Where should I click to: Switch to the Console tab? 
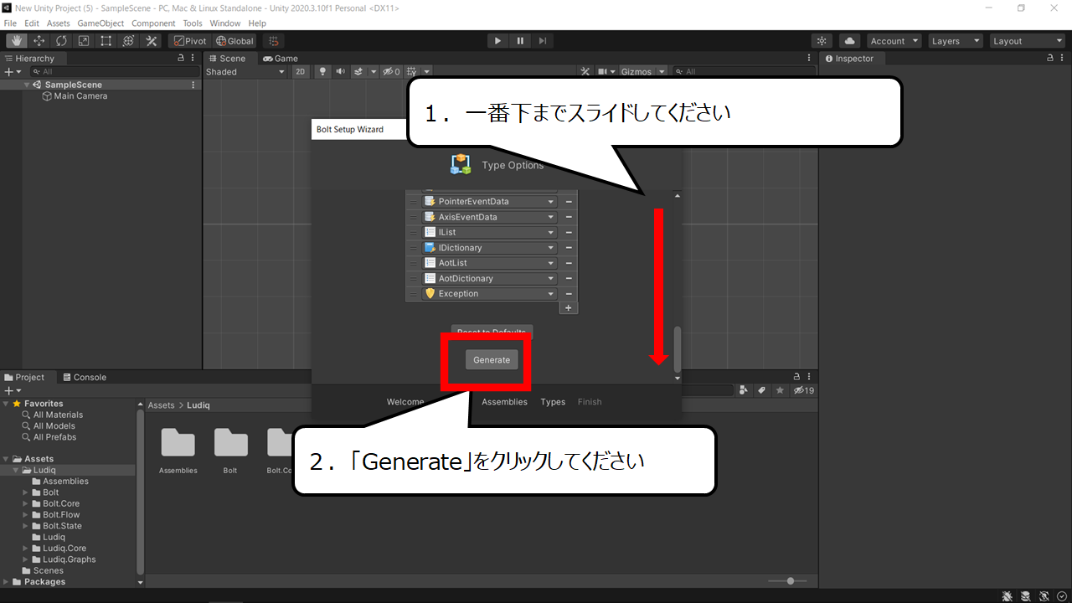(x=85, y=378)
